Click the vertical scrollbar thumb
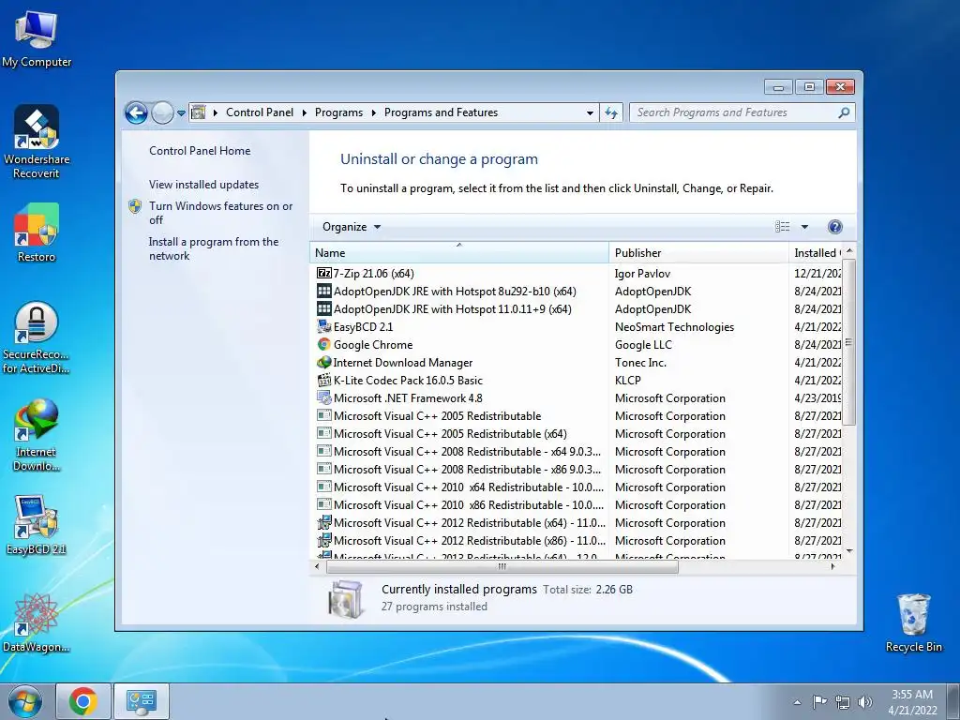960x720 pixels. point(848,341)
